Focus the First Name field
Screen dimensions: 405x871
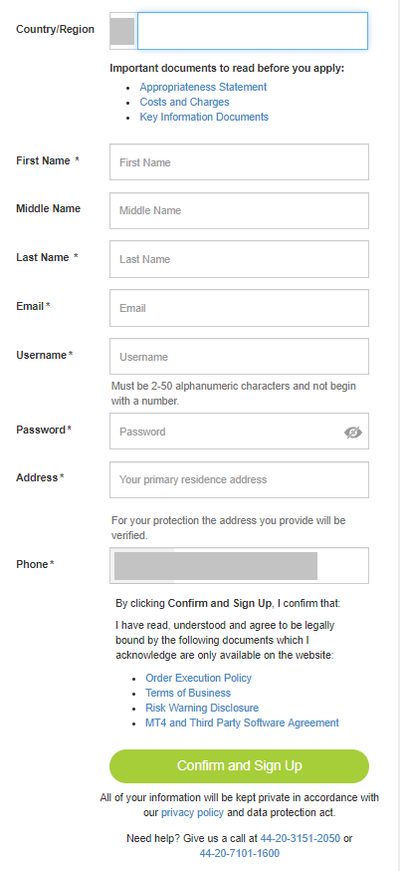(x=239, y=162)
